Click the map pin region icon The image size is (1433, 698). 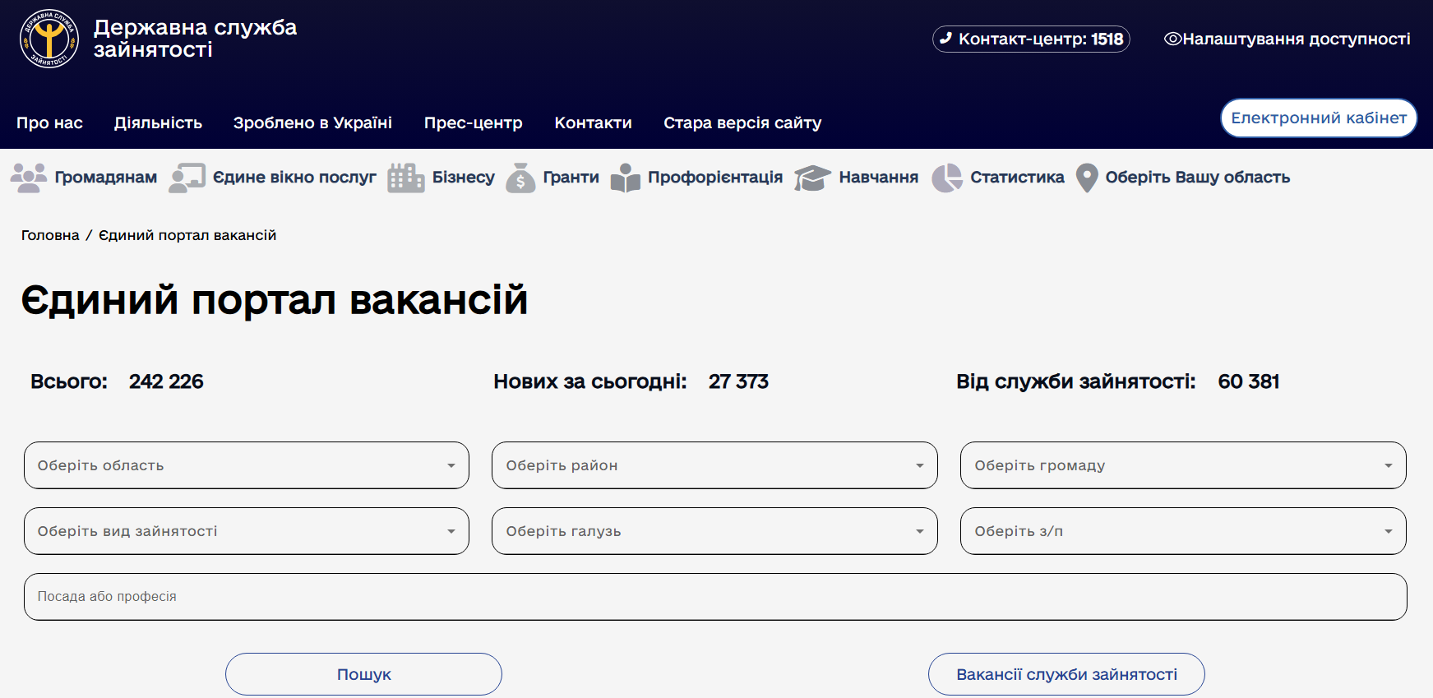[1087, 178]
